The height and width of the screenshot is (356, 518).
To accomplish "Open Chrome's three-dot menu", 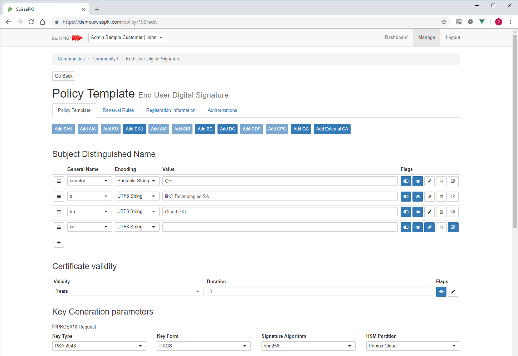I will (510, 22).
